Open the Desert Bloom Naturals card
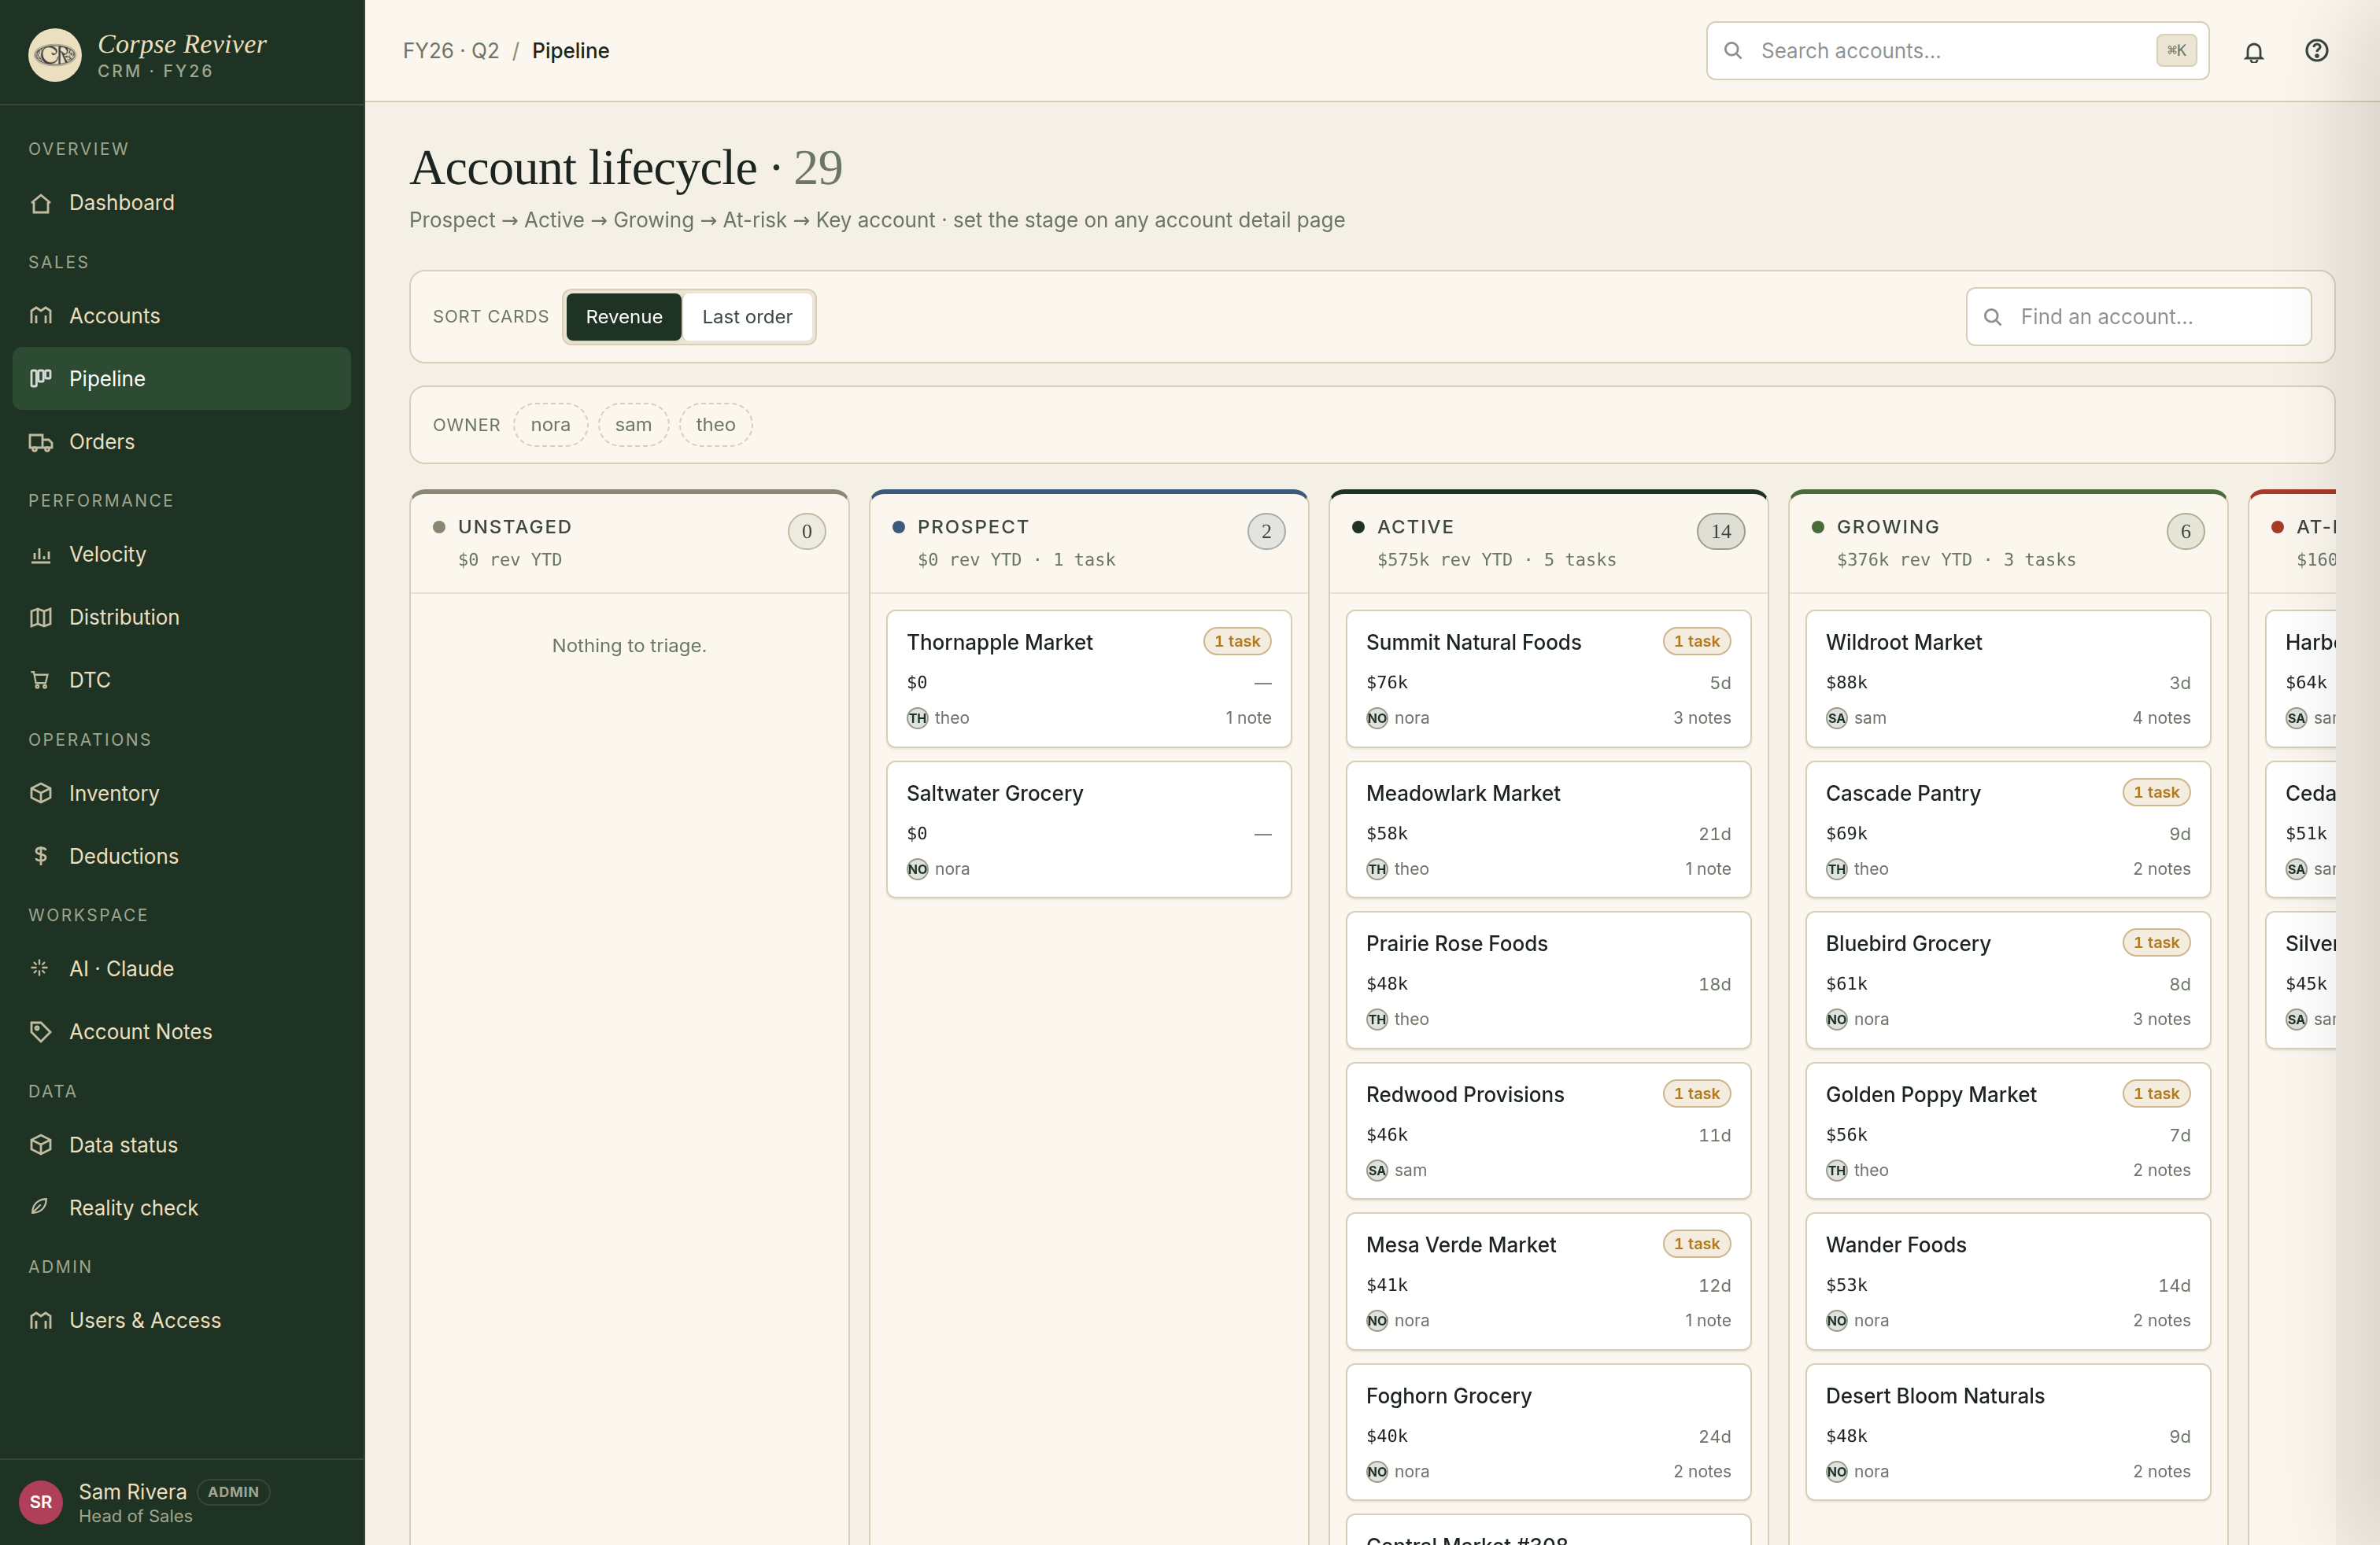This screenshot has width=2380, height=1545. point(2007,1432)
